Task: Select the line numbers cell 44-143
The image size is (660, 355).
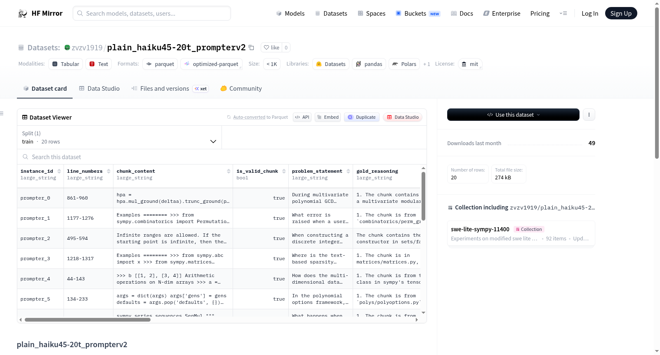Action: pos(88,279)
